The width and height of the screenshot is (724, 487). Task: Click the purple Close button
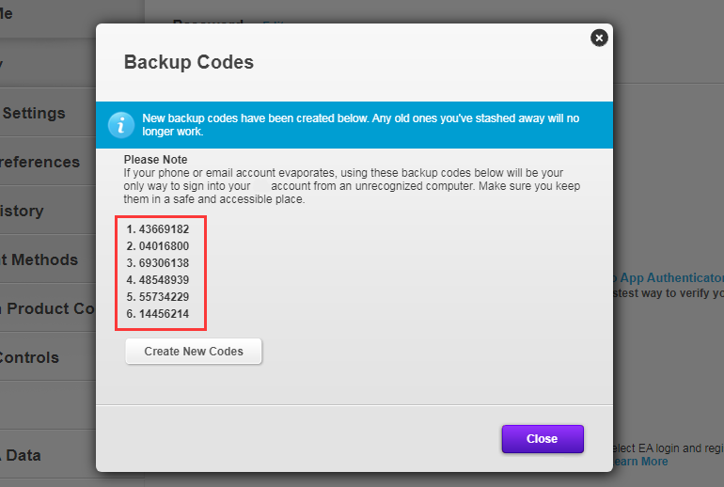[x=543, y=439]
